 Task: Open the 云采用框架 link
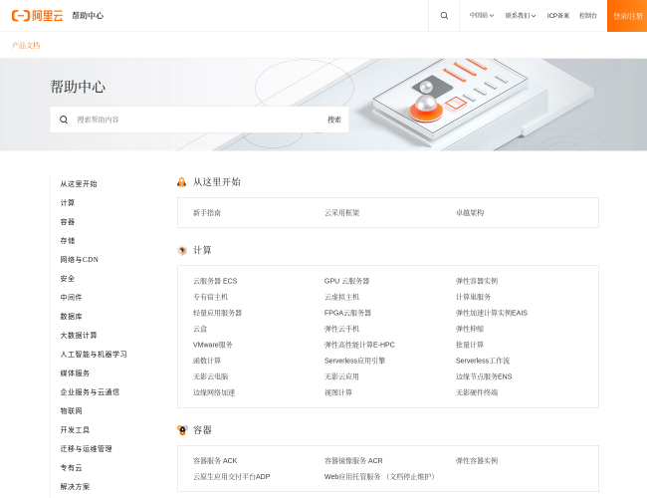(x=341, y=213)
